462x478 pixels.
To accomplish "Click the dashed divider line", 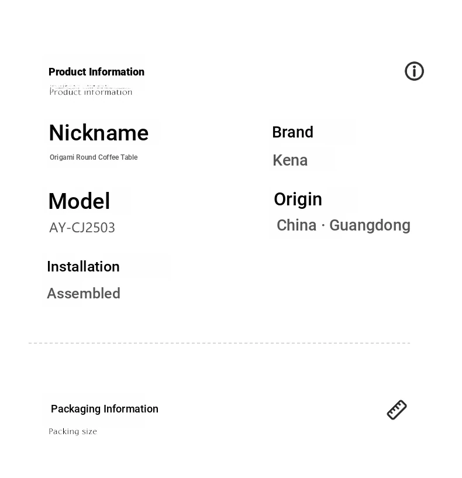I will coord(219,343).
